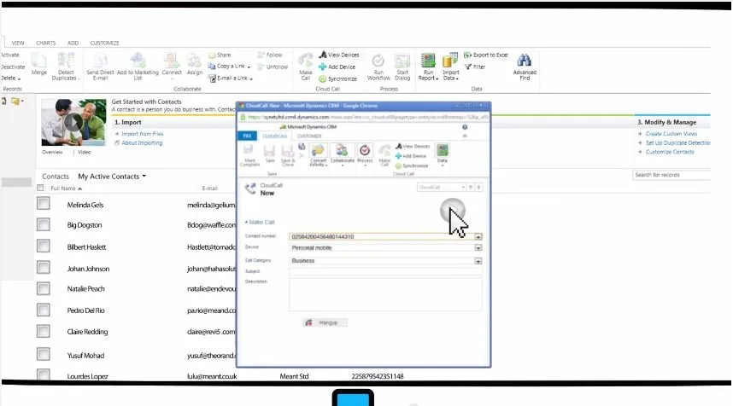
Task: Click View Devices in the main window ribbon
Action: click(x=339, y=55)
